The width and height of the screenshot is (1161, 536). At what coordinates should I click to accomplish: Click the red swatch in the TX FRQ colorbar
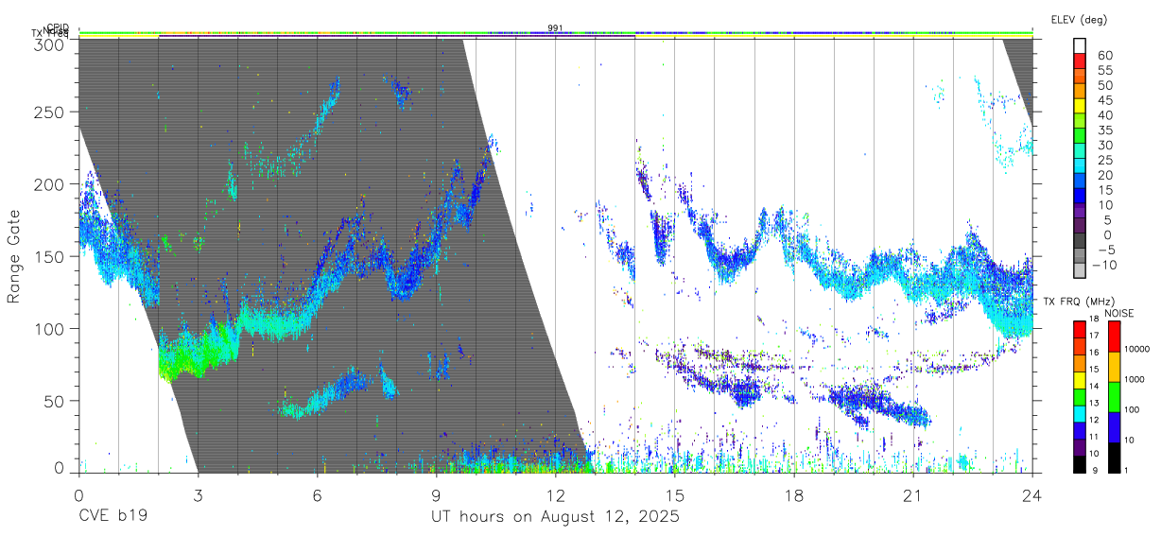(x=1080, y=329)
